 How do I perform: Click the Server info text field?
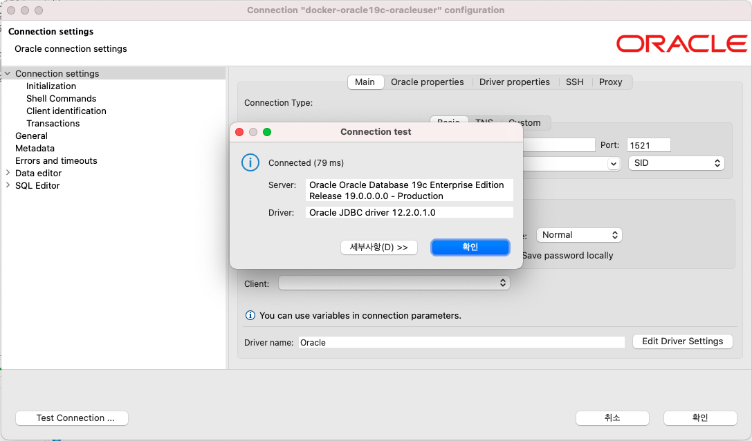(x=409, y=190)
